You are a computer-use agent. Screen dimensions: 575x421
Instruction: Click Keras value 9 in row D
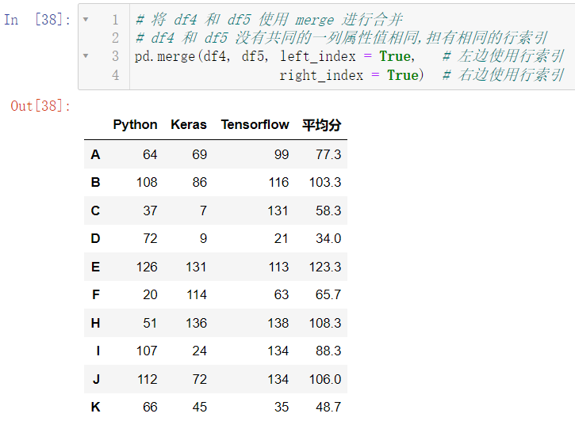[x=203, y=239]
